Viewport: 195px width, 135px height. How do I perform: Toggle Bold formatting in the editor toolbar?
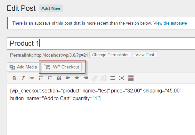[14, 78]
